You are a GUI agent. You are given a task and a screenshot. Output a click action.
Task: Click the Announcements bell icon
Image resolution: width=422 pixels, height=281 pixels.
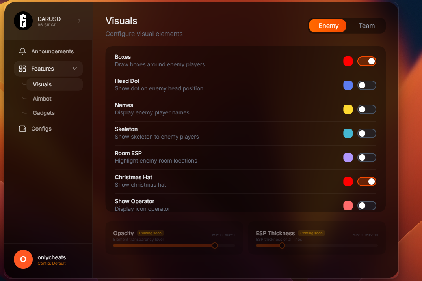[x=22, y=51]
